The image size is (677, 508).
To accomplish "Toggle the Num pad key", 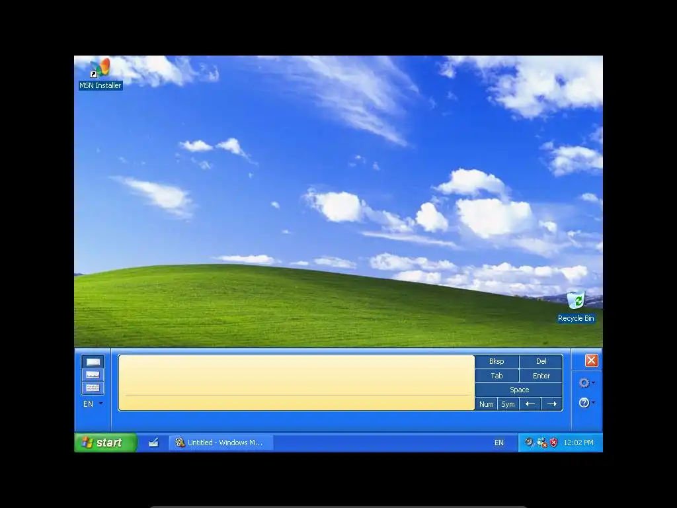I will (486, 404).
